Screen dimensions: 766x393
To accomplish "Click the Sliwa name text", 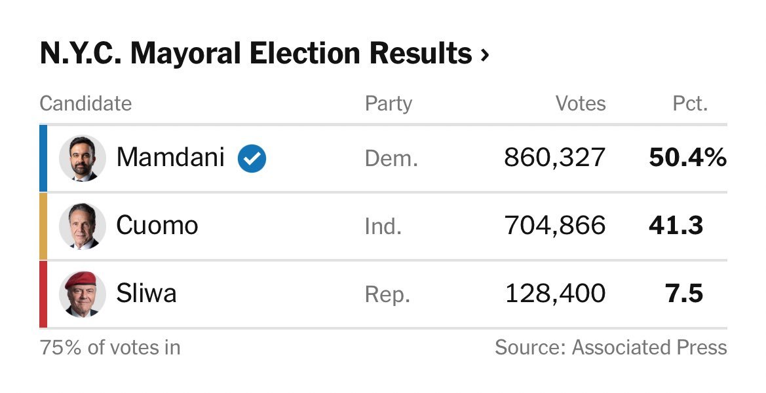I will [146, 294].
